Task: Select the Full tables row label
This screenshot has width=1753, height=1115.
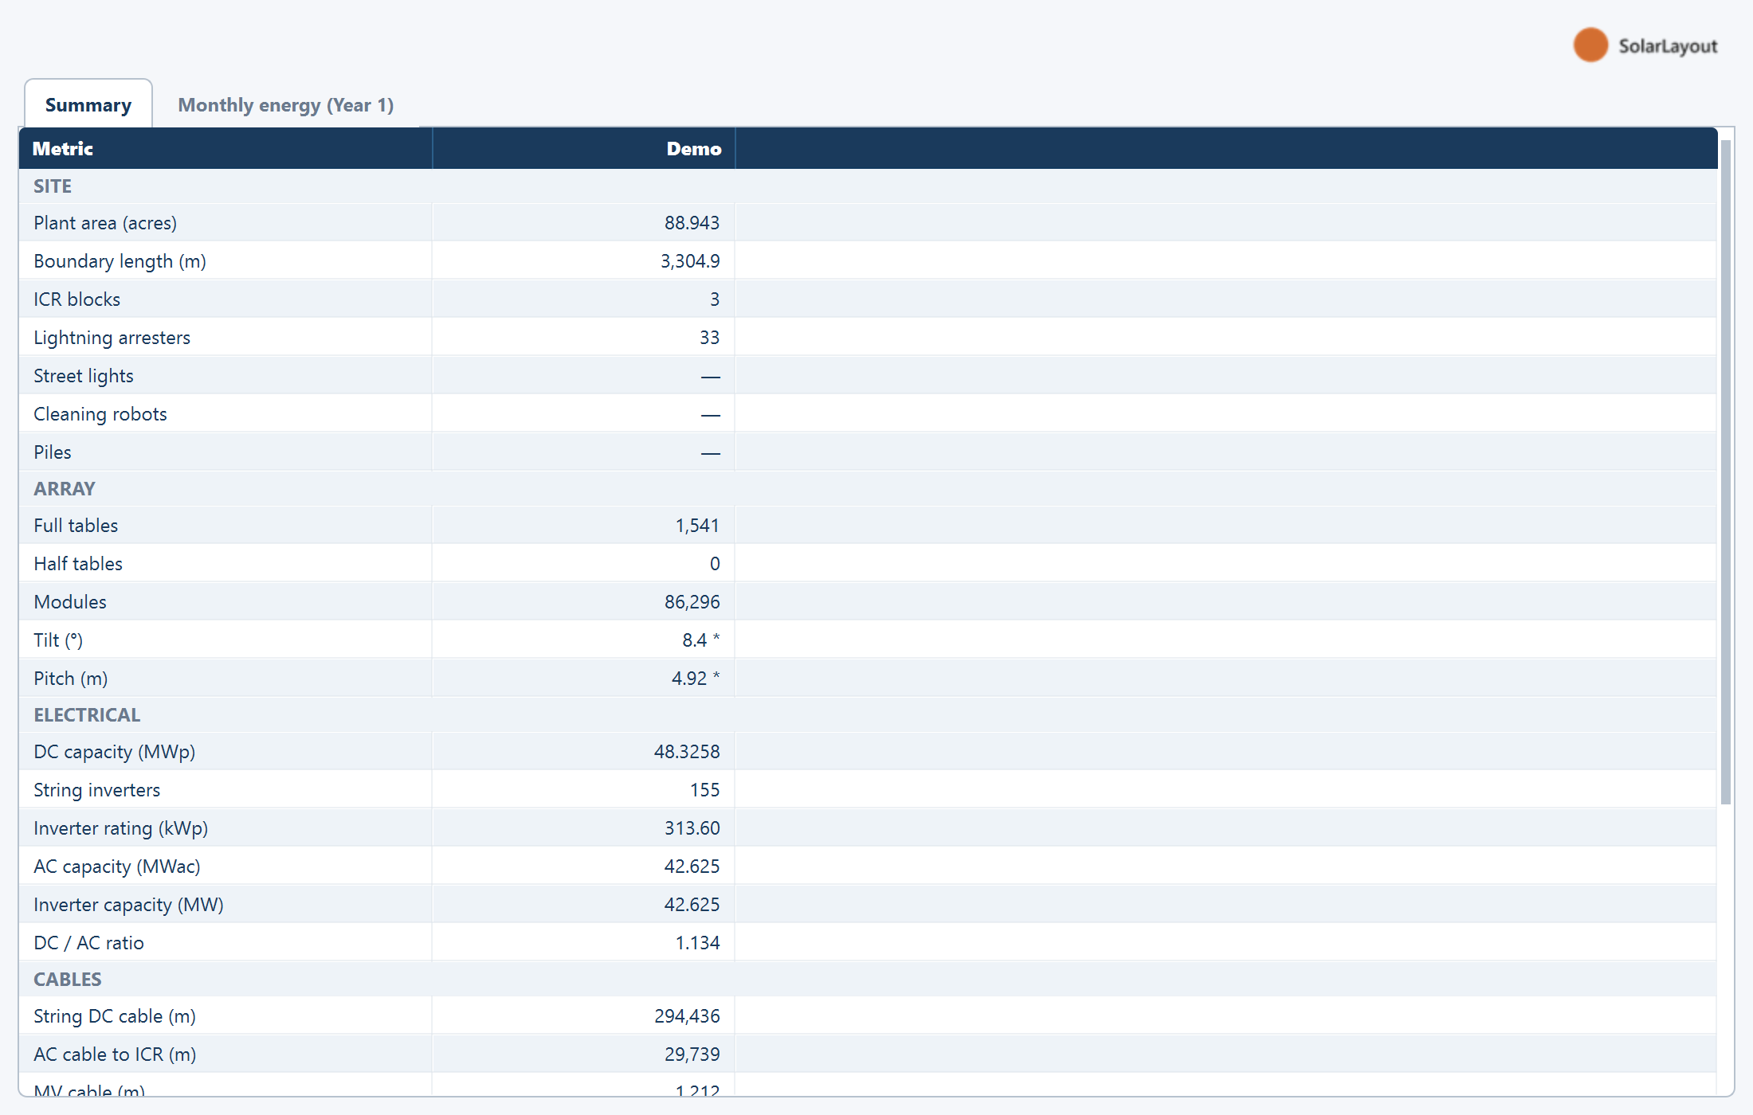Action: click(76, 526)
